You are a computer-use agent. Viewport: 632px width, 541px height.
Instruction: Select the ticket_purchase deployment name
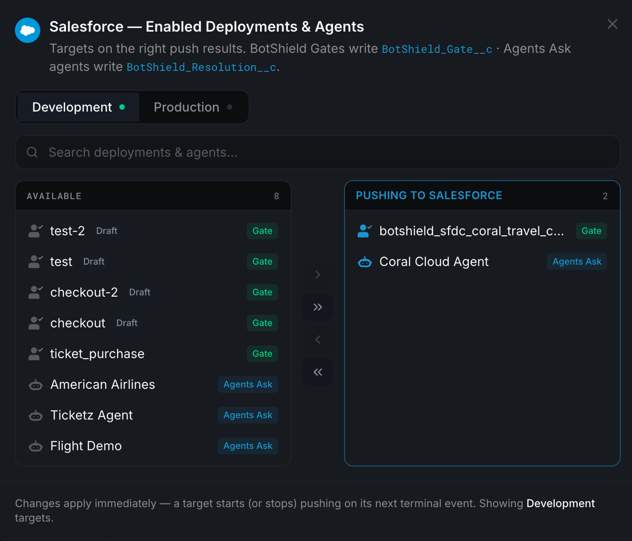tap(97, 354)
